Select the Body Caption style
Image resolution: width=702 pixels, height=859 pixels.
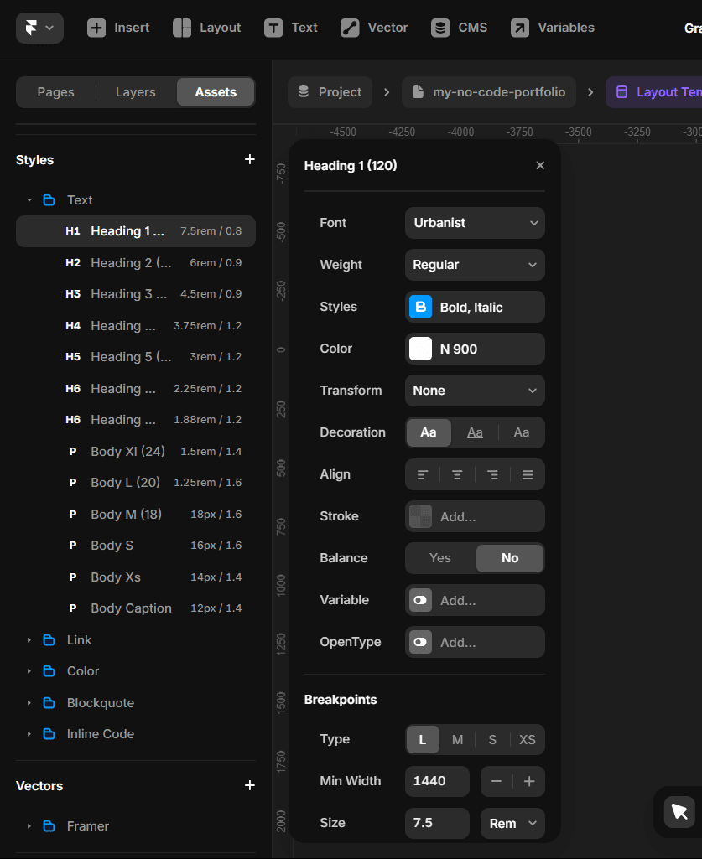(x=136, y=608)
